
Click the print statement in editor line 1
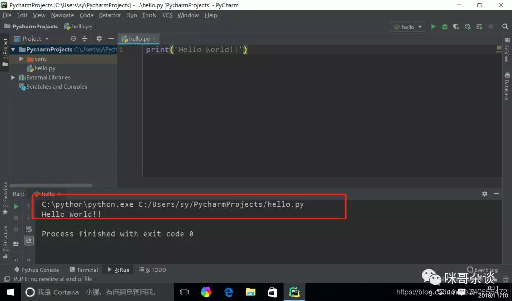[x=197, y=50]
